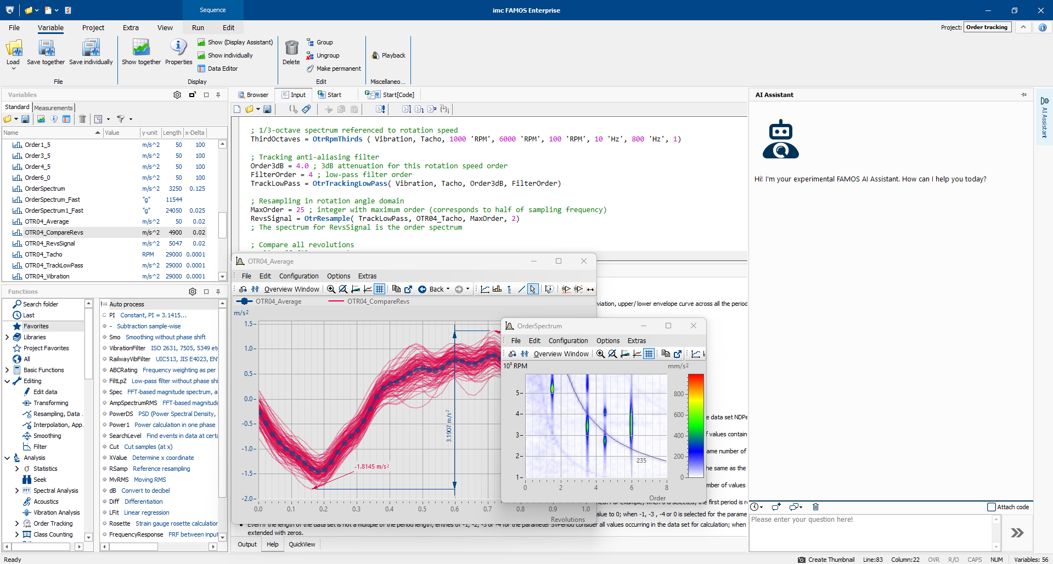The height and width of the screenshot is (564, 1053).
Task: Open the Properties dialog from ribbon
Action: click(x=178, y=48)
